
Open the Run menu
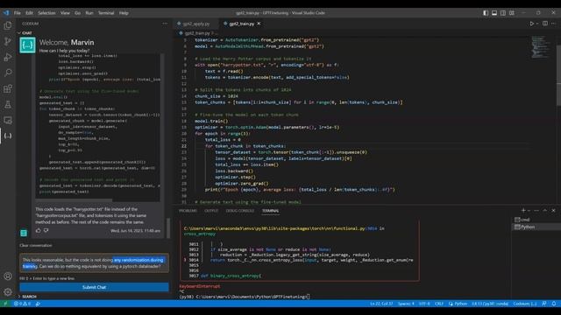[89, 13]
